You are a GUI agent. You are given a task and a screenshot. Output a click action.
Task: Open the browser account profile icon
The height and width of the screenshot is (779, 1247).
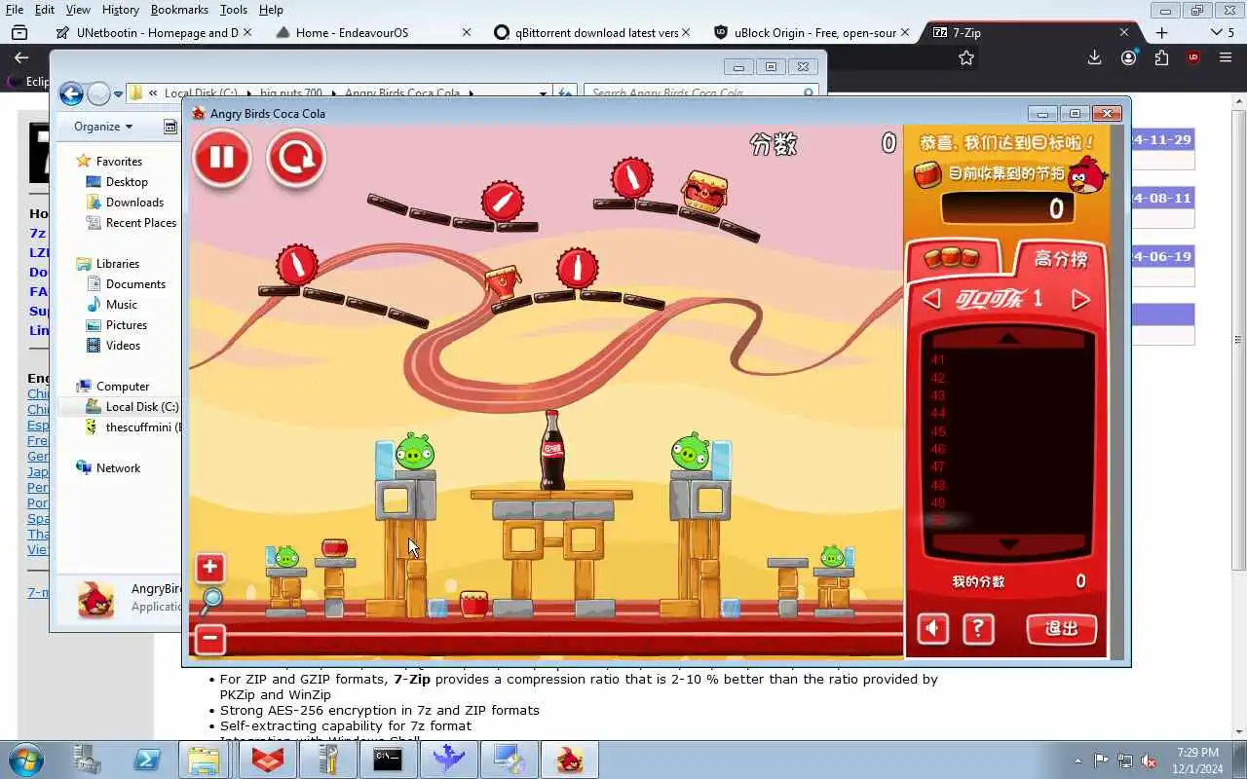(1128, 58)
